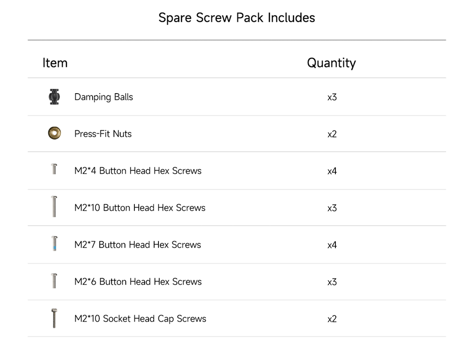Click the M2*4 screw icon

pos(54,169)
